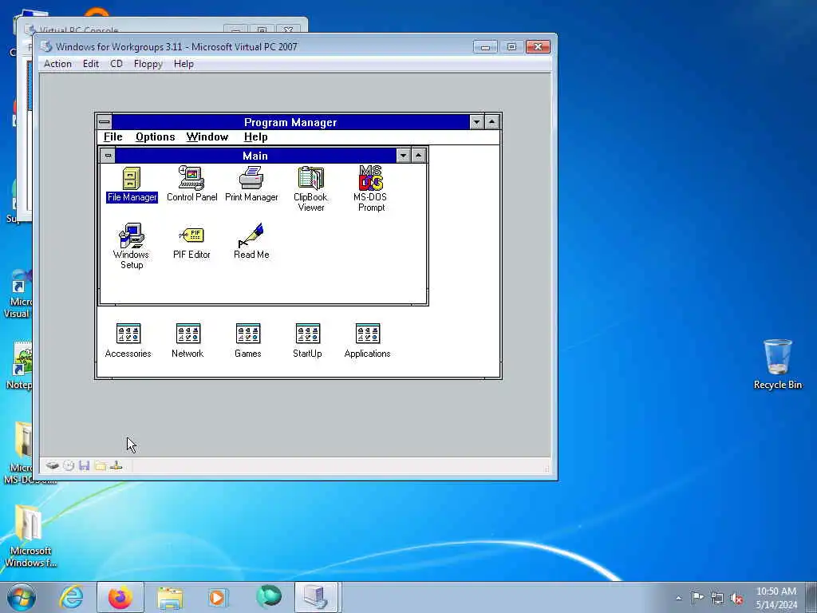Minimize the Main group window
This screenshot has width=817, height=613.
pyautogui.click(x=403, y=156)
